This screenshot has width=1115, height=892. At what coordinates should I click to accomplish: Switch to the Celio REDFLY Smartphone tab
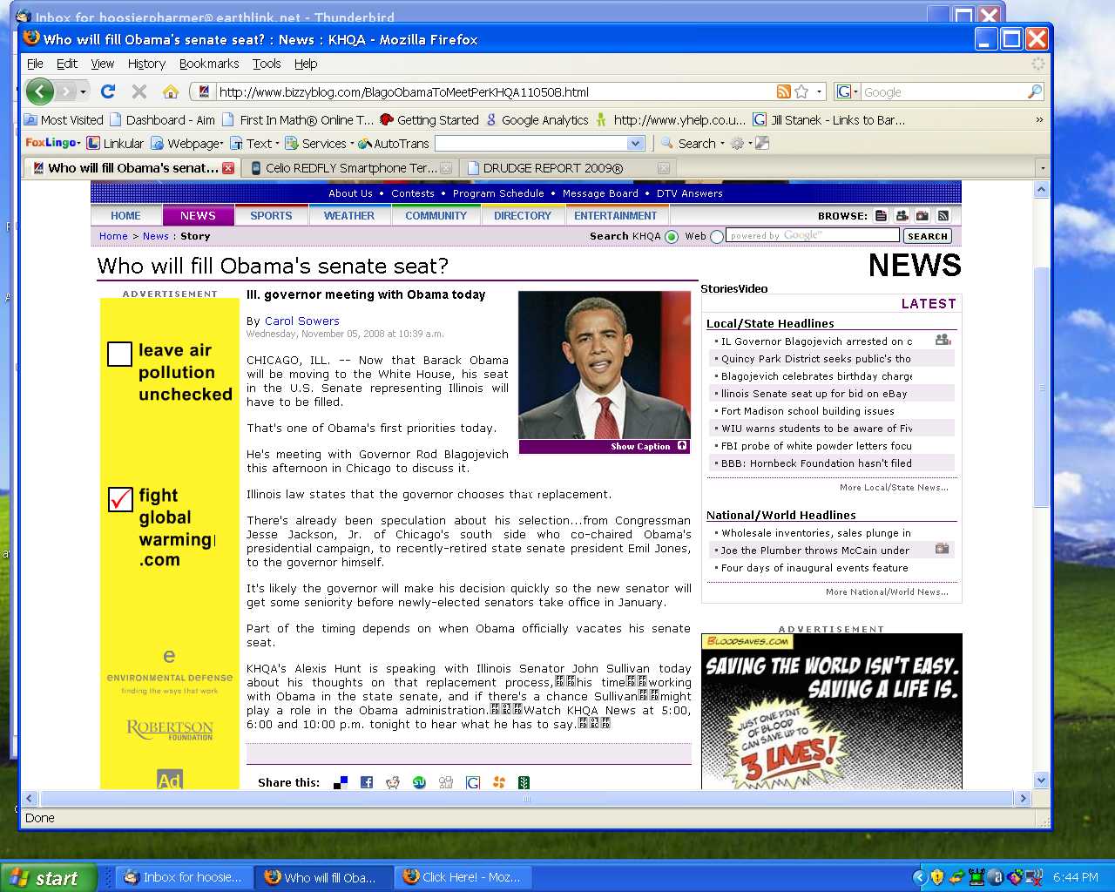pyautogui.click(x=350, y=168)
